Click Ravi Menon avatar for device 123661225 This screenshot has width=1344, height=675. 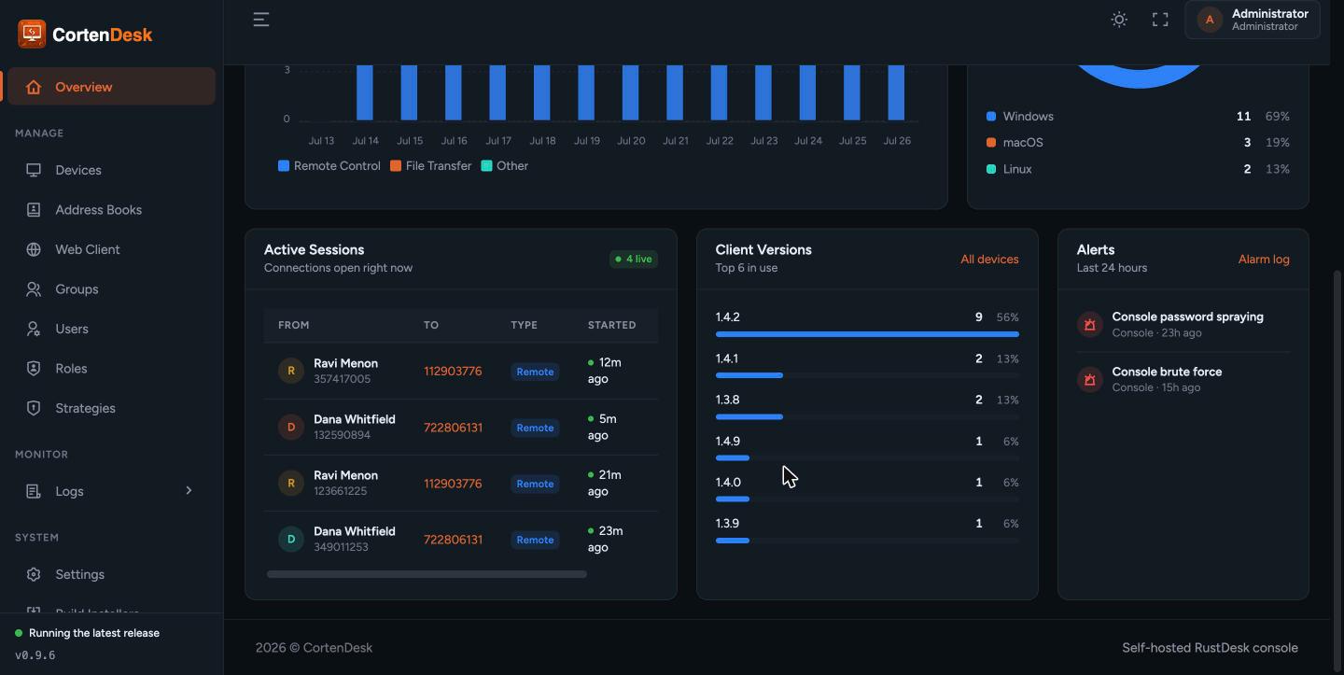(291, 483)
